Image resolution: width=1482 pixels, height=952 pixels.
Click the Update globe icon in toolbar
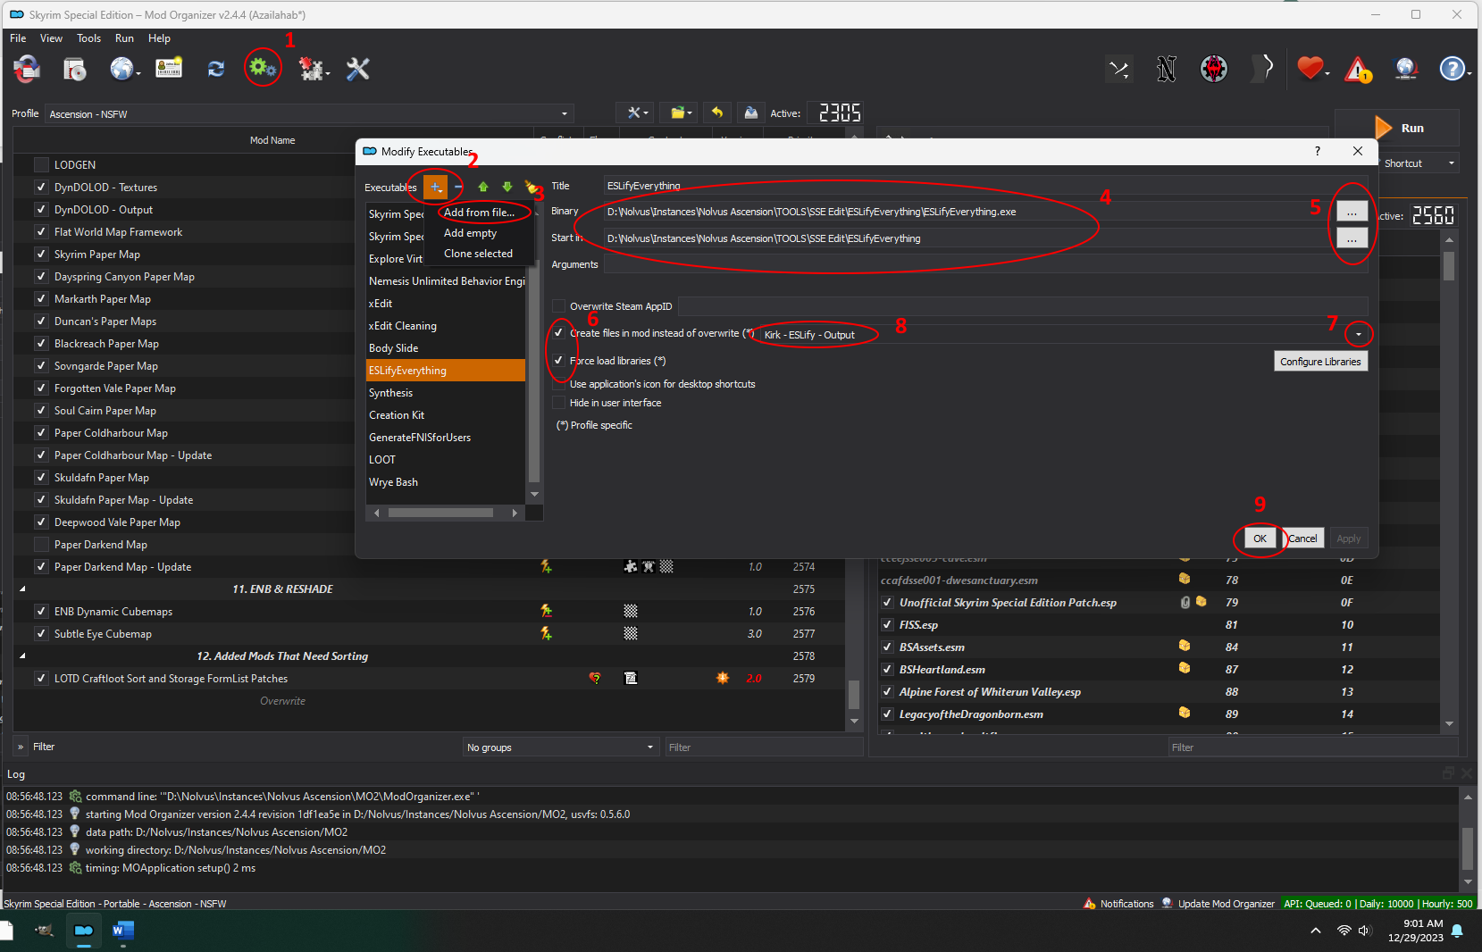[x=1406, y=69]
